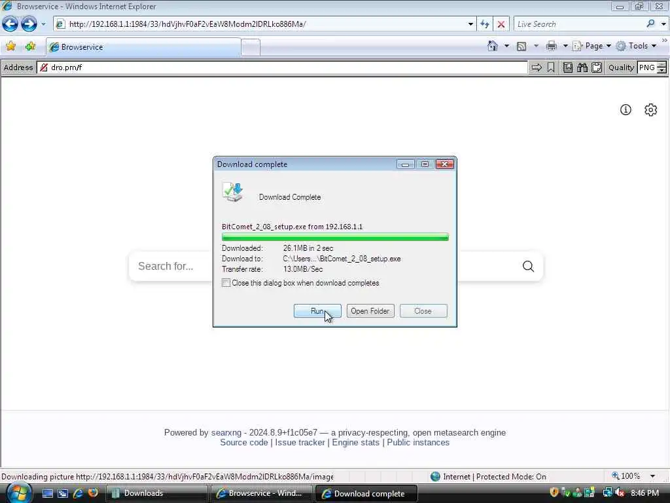Refresh the page using the refresh icon
The height and width of the screenshot is (503, 670).
click(485, 24)
